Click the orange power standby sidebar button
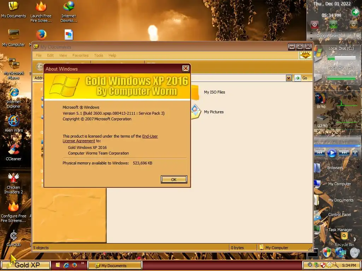The image size is (362, 271). click(353, 24)
